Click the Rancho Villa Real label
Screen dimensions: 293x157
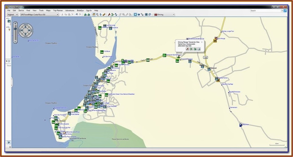coord(228,84)
